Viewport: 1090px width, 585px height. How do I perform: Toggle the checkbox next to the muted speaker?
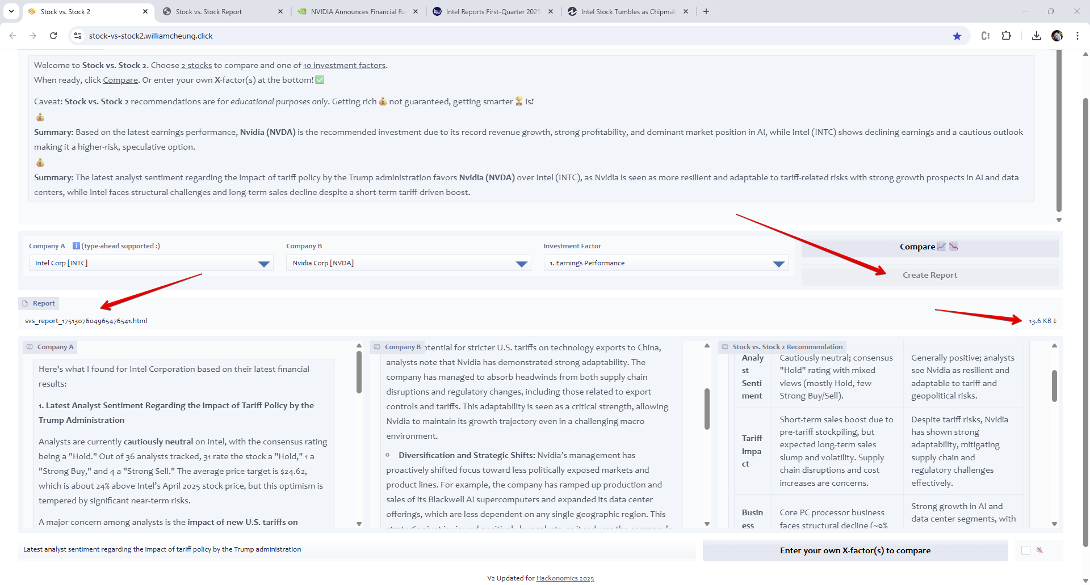(1026, 550)
